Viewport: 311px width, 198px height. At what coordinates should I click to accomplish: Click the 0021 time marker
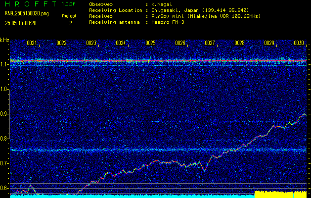click(32, 43)
